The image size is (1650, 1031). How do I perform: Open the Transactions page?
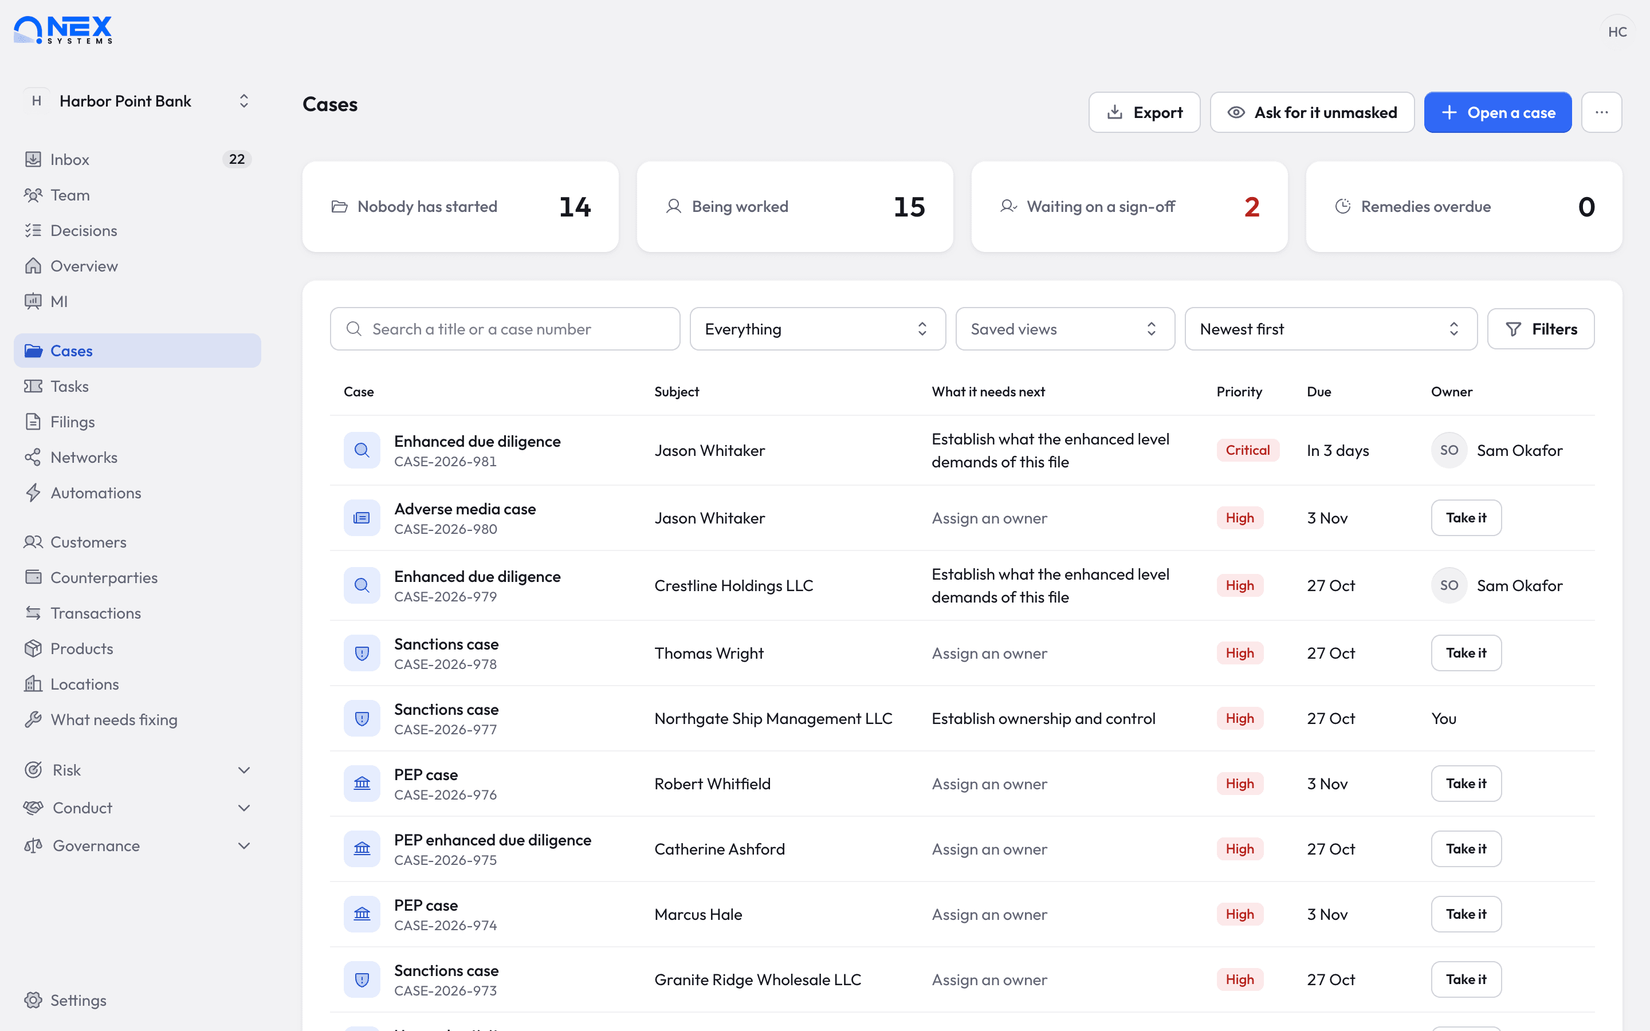tap(137, 613)
